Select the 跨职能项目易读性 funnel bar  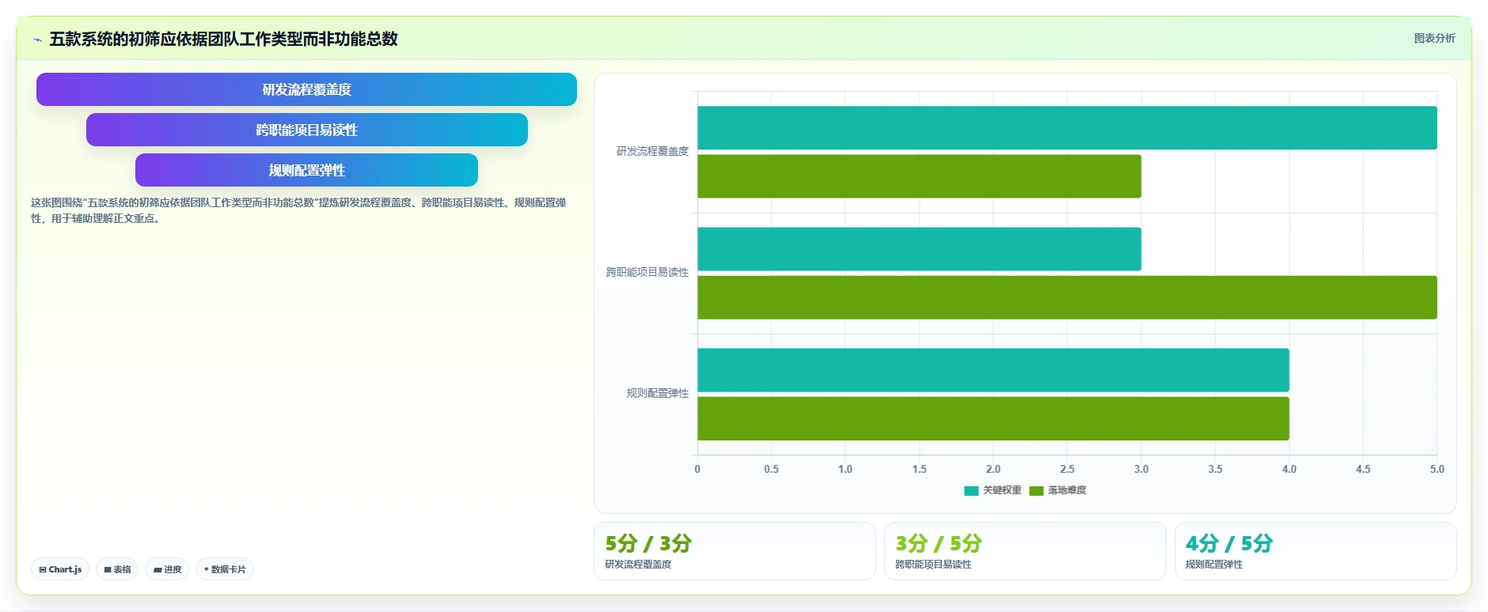pos(306,130)
